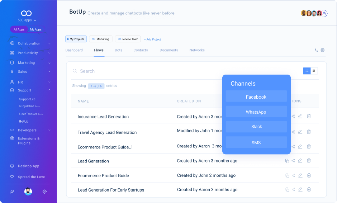The height and width of the screenshot is (203, 337).
Task: Copy the Lead Generation flow
Action: pyautogui.click(x=287, y=161)
